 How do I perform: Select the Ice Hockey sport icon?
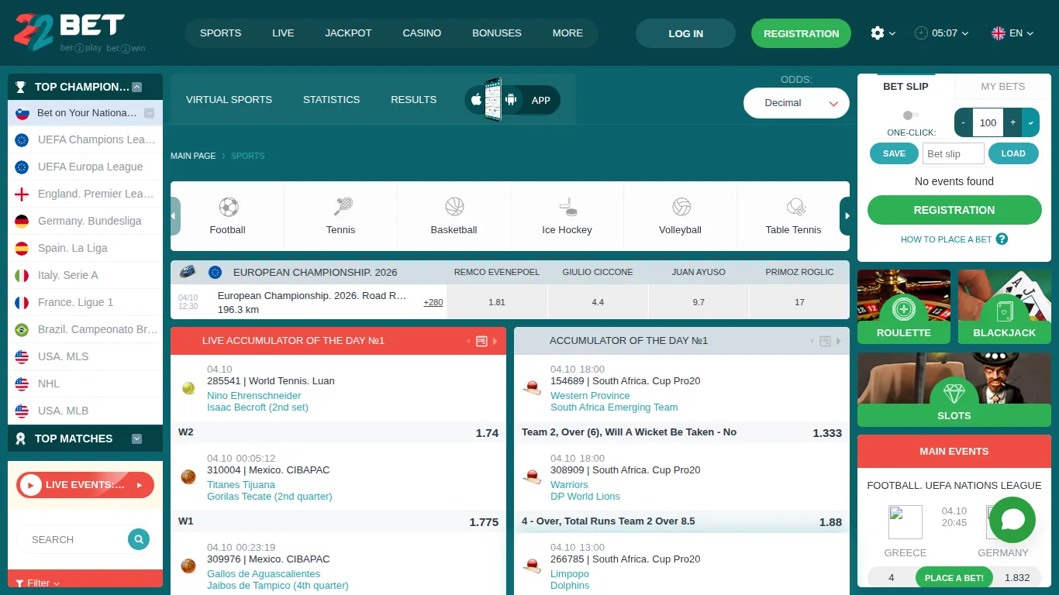567,216
